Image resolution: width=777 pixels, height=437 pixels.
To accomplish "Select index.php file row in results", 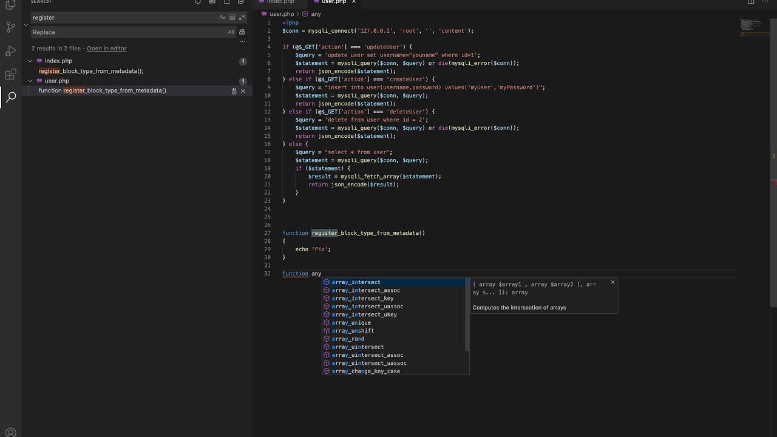I will (137, 61).
